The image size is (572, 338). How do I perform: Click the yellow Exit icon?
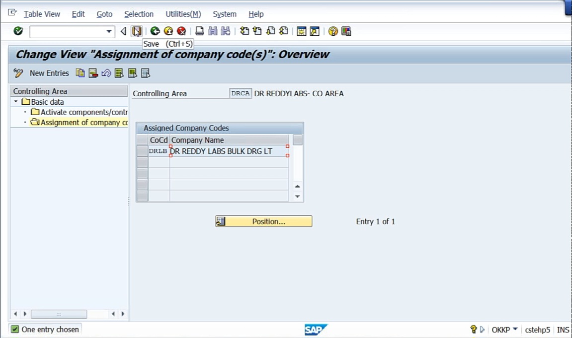168,31
